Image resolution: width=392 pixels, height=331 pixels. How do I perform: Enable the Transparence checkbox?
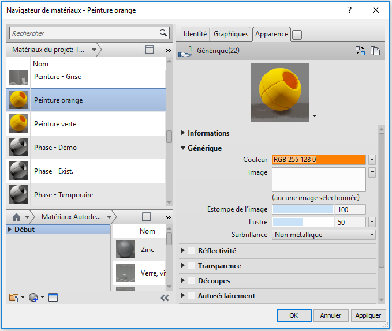point(192,266)
